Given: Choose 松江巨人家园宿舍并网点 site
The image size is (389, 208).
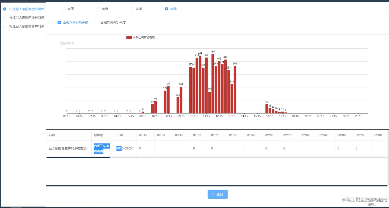Looking at the screenshot, I should (x=24, y=26).
